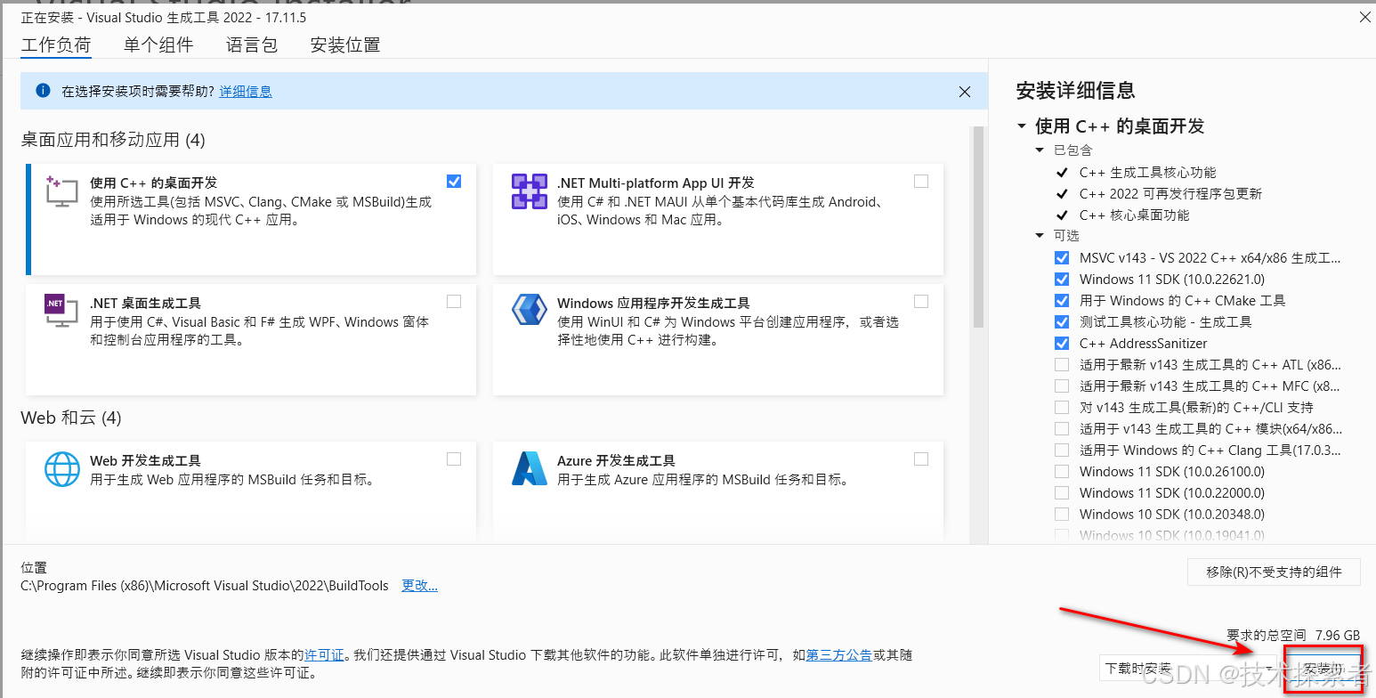Viewport: 1376px width, 698px height.
Task: Uncheck 测试工具核心功能 - 生成工具
Action: [x=1062, y=321]
